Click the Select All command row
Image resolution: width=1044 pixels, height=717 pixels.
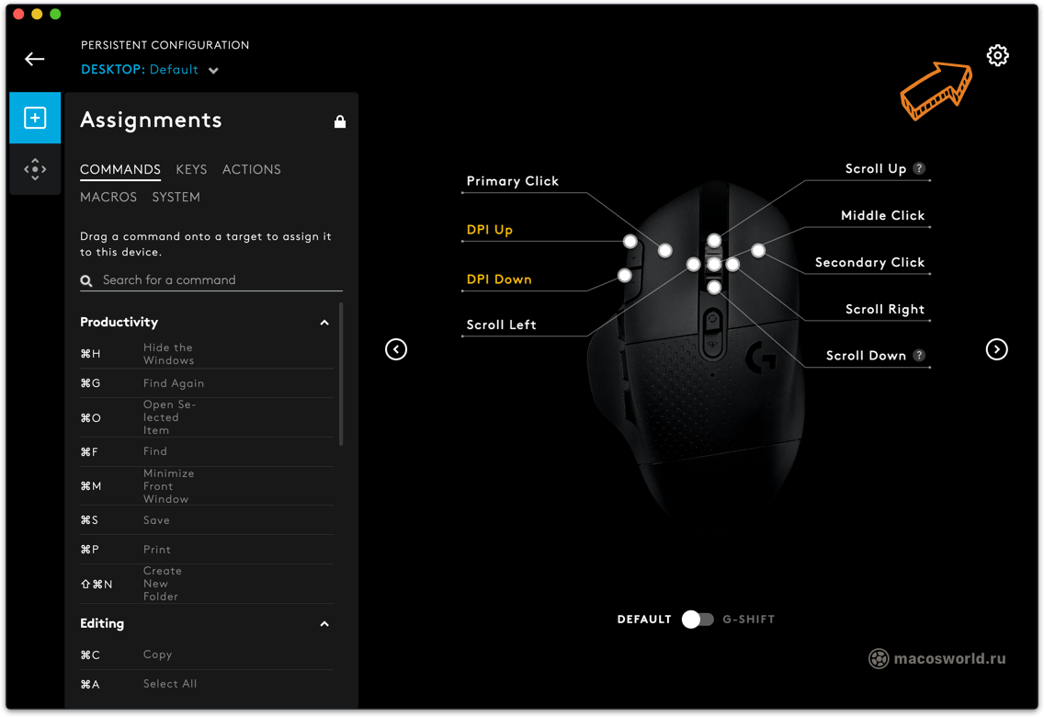point(207,684)
